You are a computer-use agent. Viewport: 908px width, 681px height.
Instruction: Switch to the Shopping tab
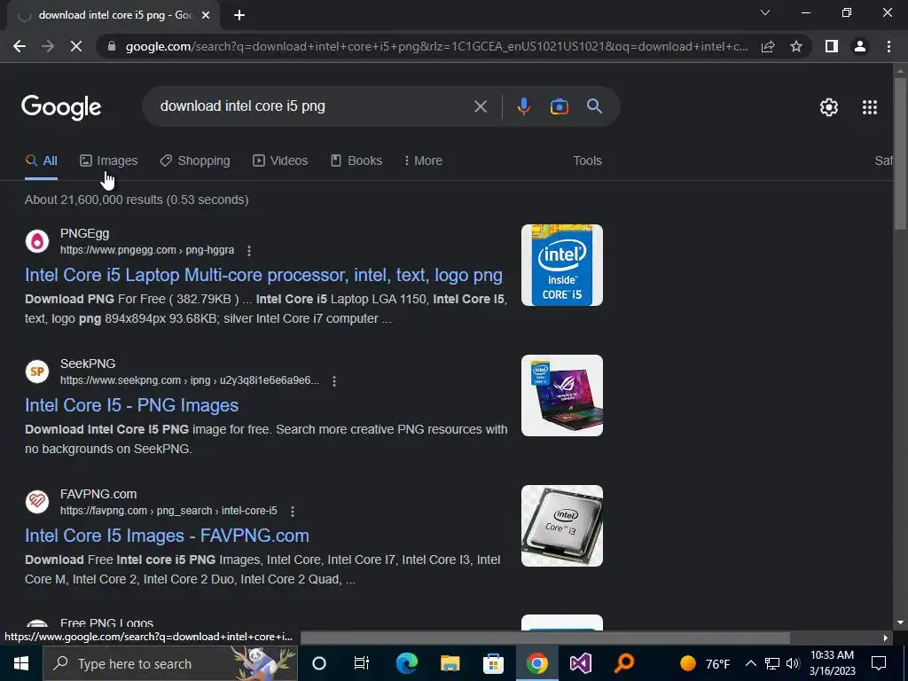click(195, 160)
